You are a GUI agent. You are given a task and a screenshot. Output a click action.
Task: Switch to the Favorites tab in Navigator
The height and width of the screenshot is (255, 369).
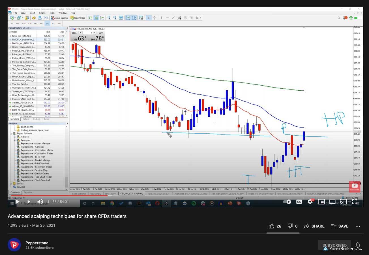28,192
